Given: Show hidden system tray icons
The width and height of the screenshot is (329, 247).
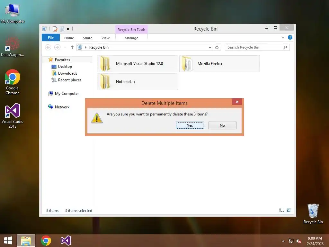Looking at the screenshot, I should click(283, 241).
